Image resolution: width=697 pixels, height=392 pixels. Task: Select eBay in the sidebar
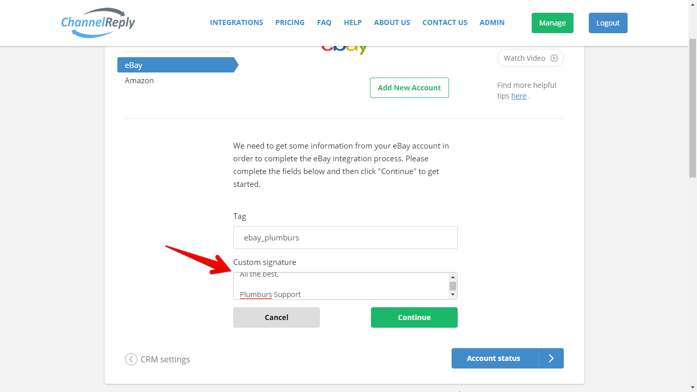click(177, 65)
